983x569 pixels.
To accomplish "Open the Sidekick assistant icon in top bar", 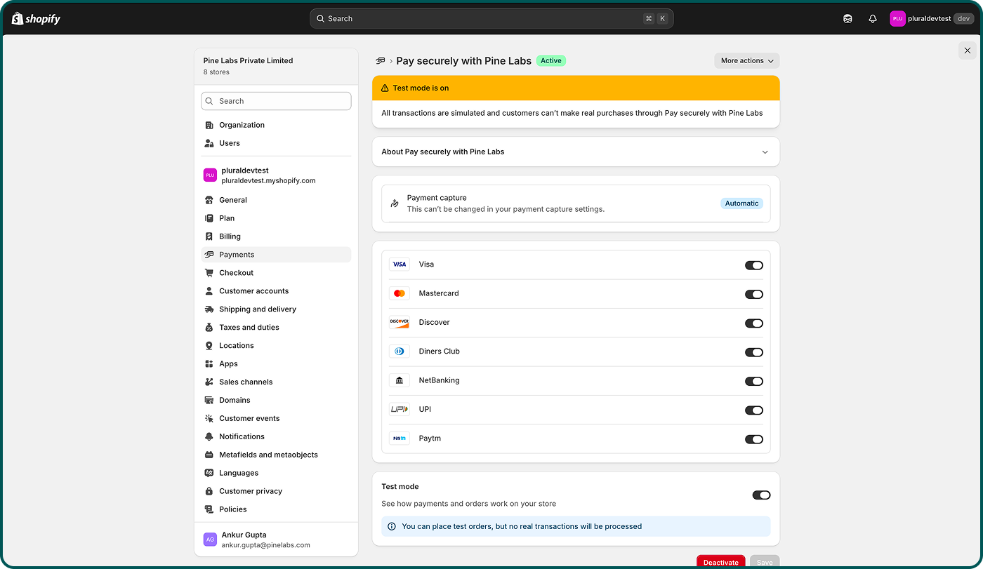I will click(847, 19).
